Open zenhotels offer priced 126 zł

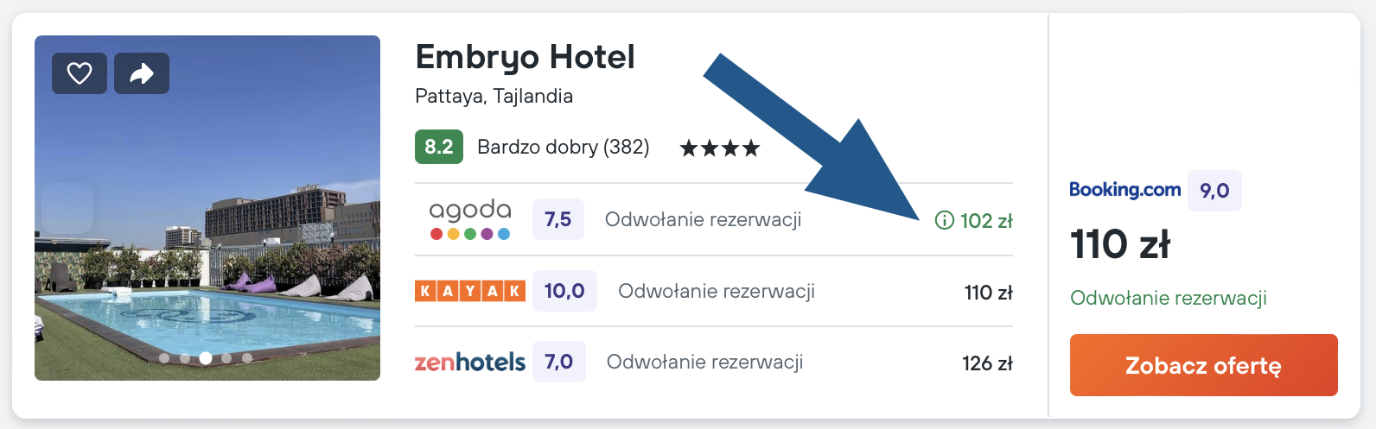tap(714, 363)
